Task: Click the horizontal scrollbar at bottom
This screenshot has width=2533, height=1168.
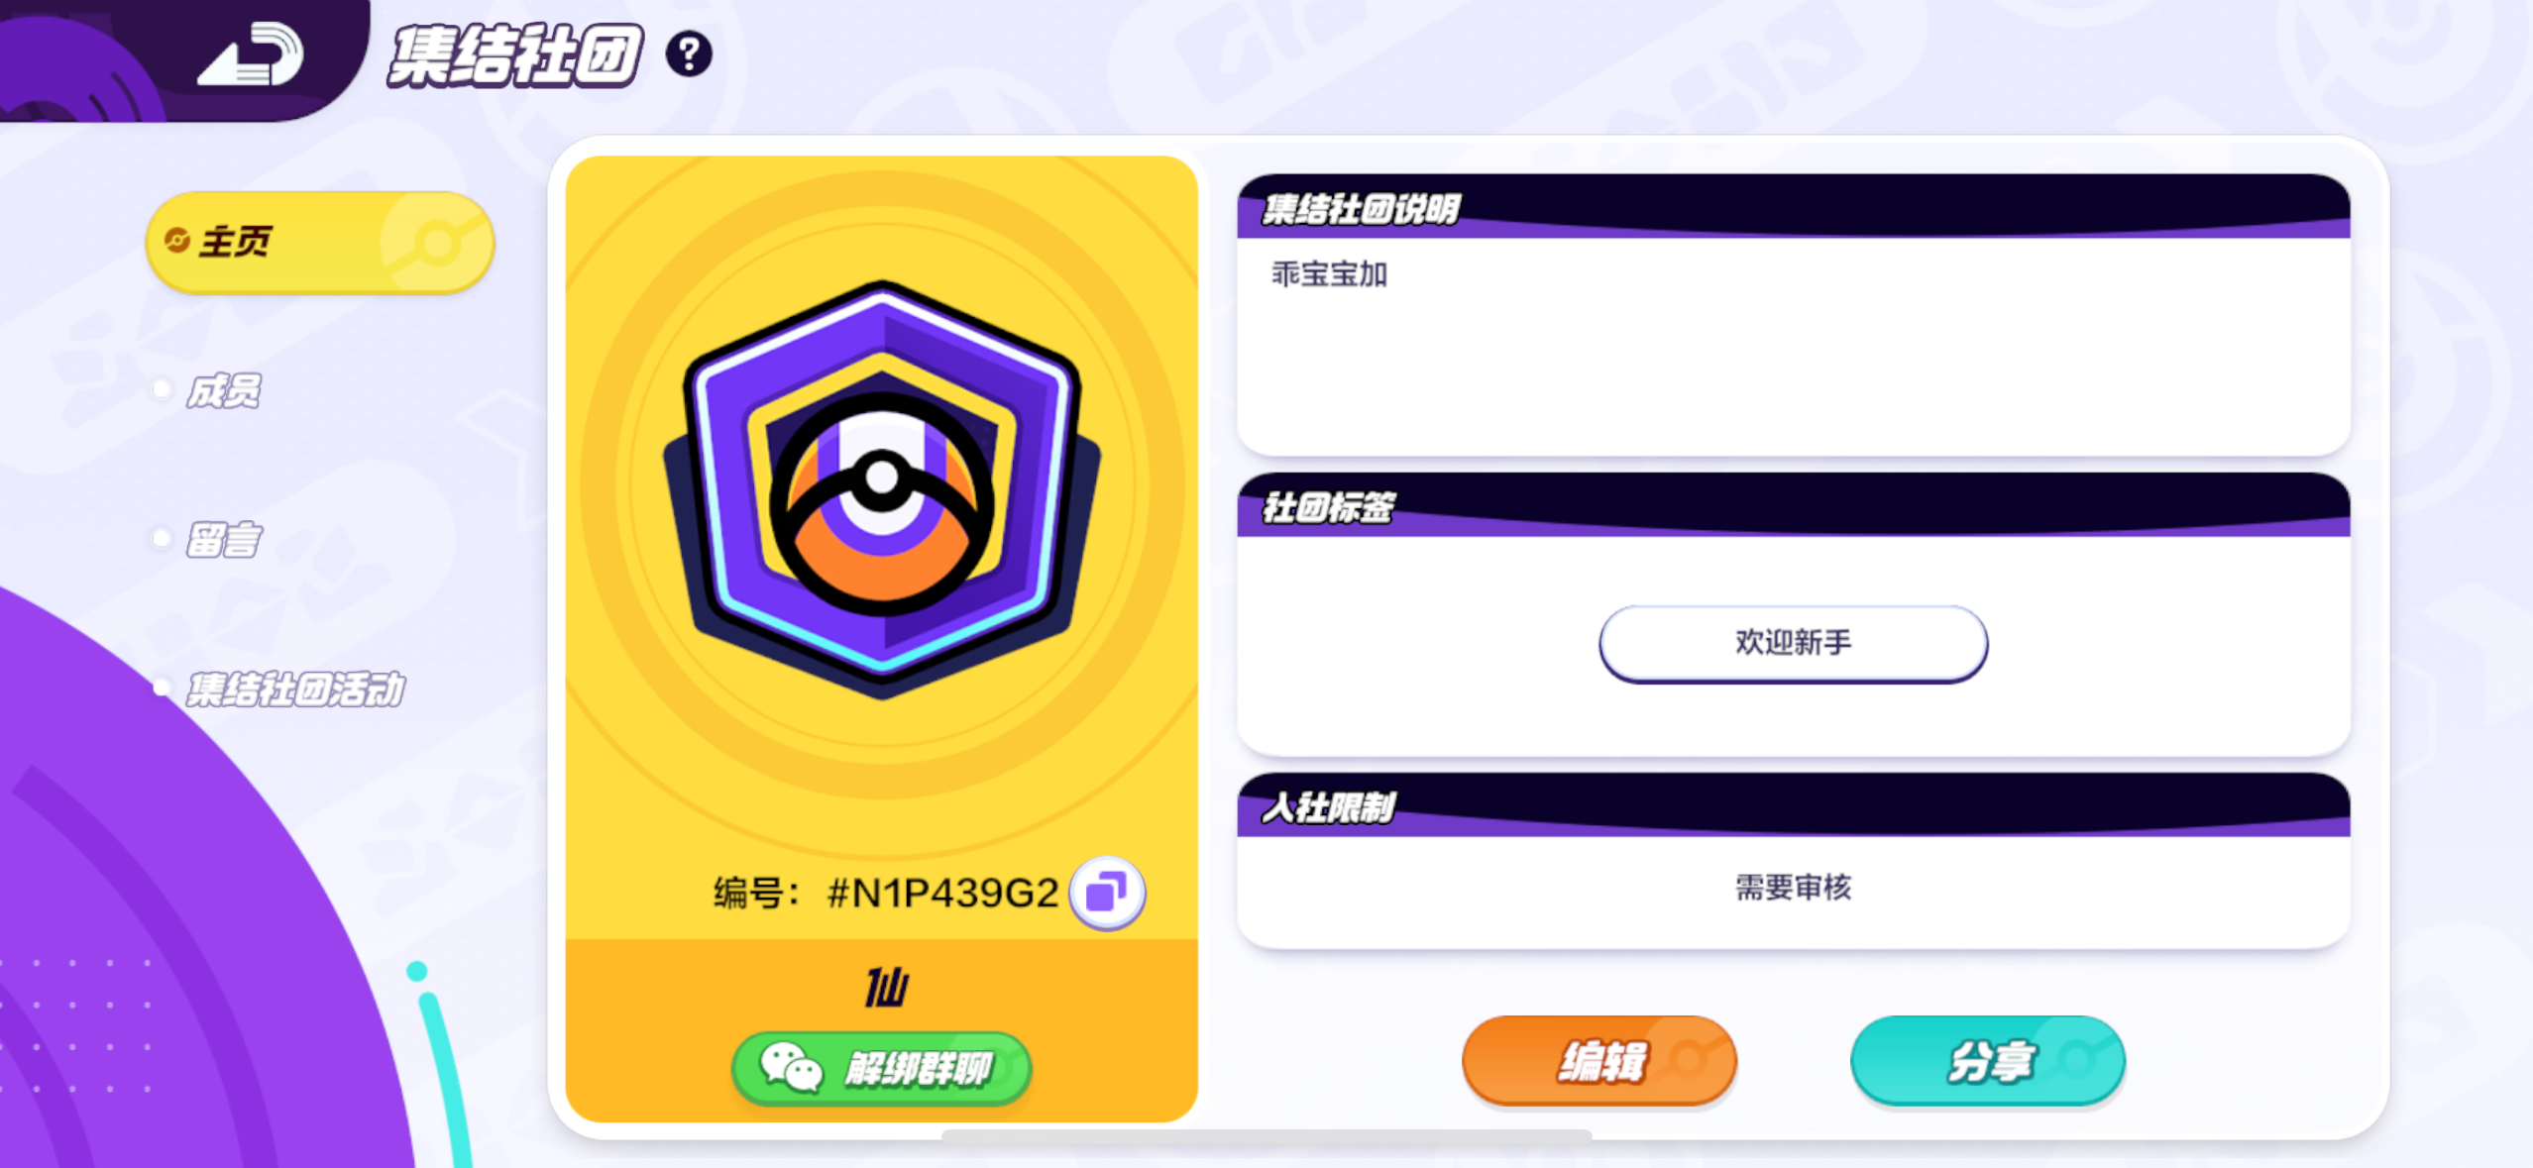Action: point(1266,1135)
